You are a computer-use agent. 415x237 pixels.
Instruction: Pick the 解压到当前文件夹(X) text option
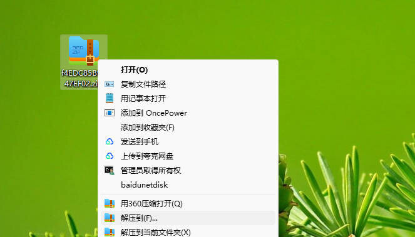tap(155, 233)
